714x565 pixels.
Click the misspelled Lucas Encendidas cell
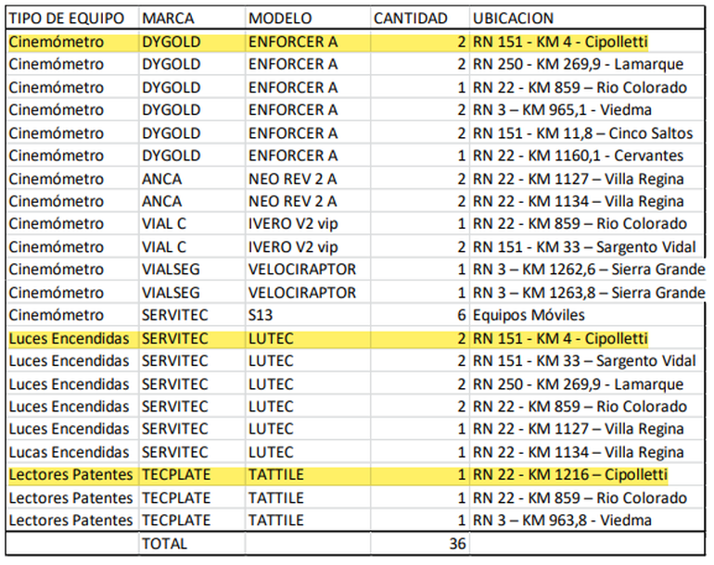point(69,452)
